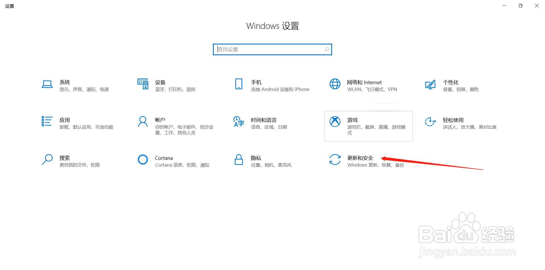The image size is (545, 270).
Task: Click text Cortana 语言、权限、通知
Action: click(182, 165)
